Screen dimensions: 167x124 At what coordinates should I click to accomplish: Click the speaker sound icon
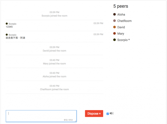111,113
